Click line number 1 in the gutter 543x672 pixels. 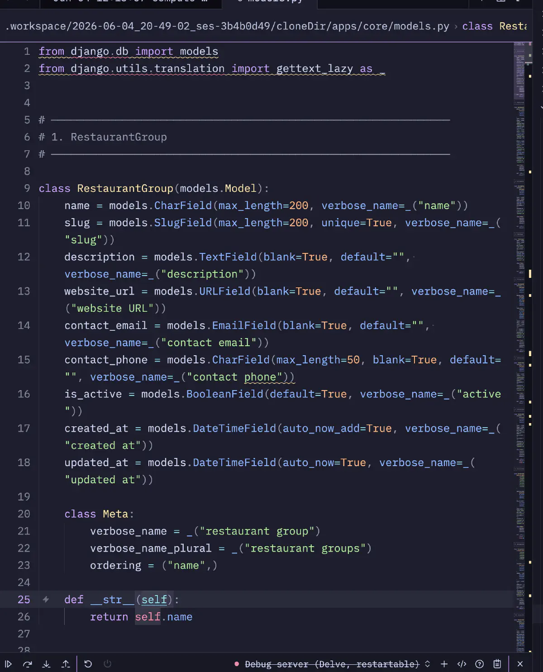[x=27, y=52]
